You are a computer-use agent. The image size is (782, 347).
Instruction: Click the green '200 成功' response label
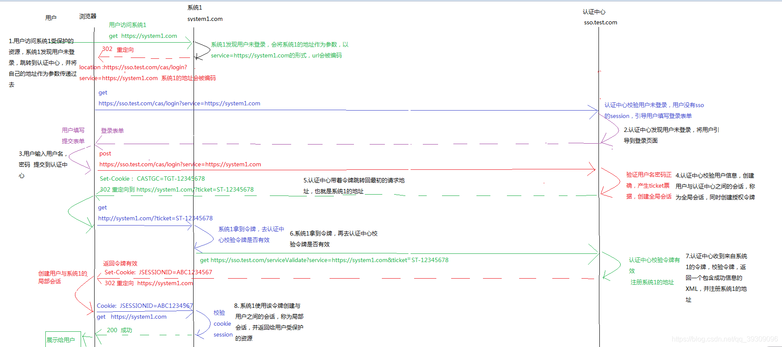point(119,330)
